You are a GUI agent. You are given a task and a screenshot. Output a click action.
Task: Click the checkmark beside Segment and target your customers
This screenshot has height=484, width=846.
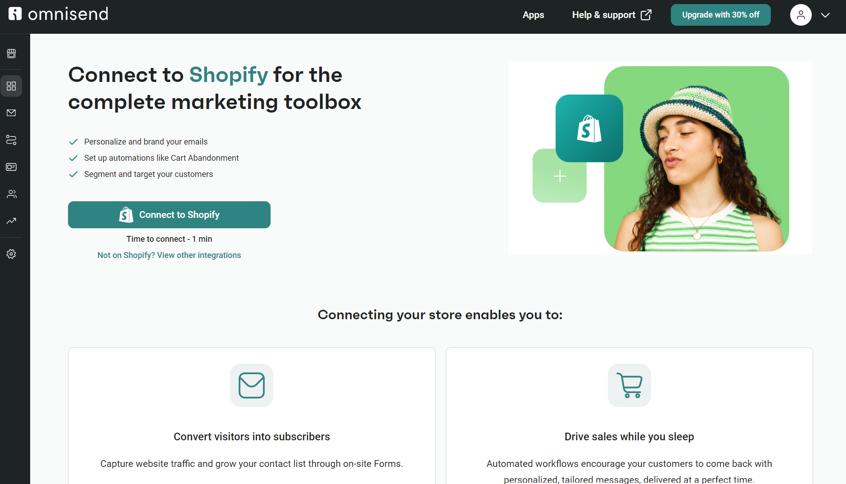pyautogui.click(x=73, y=174)
